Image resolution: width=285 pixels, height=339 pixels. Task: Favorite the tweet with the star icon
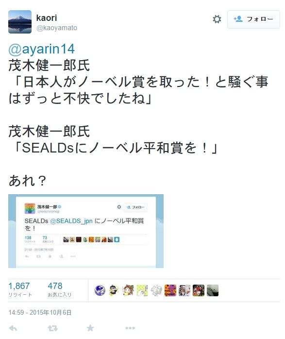point(90,328)
